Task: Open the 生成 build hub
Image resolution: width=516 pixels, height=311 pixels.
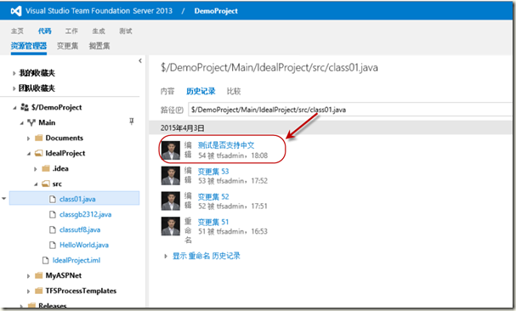Action: point(99,31)
